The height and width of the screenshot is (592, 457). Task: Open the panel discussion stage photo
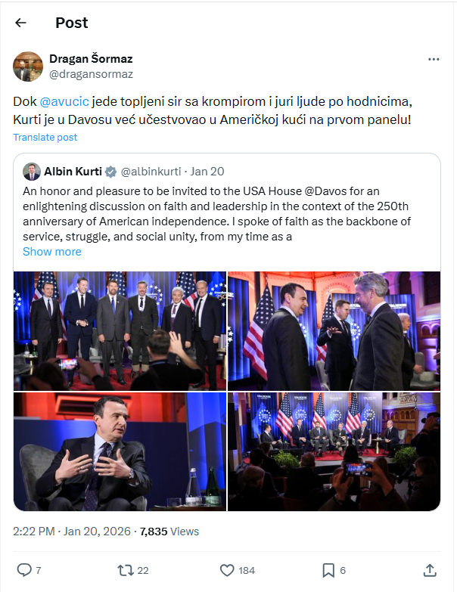pos(334,451)
